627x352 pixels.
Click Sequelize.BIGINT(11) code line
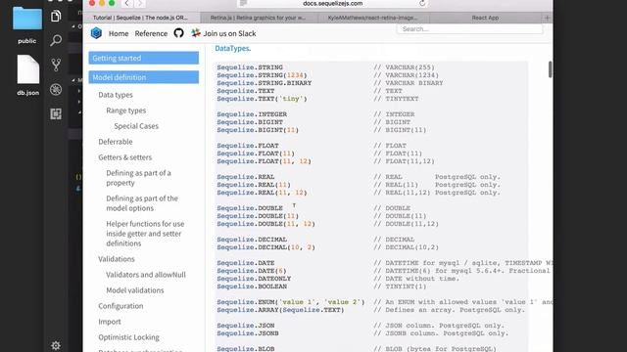[258, 130]
